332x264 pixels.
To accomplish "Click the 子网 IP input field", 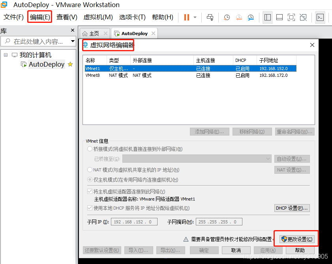I will click(134, 222).
